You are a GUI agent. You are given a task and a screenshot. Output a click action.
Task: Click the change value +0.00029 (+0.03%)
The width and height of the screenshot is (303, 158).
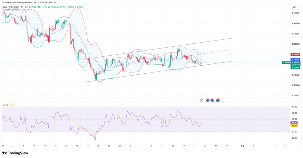coord(74,7)
